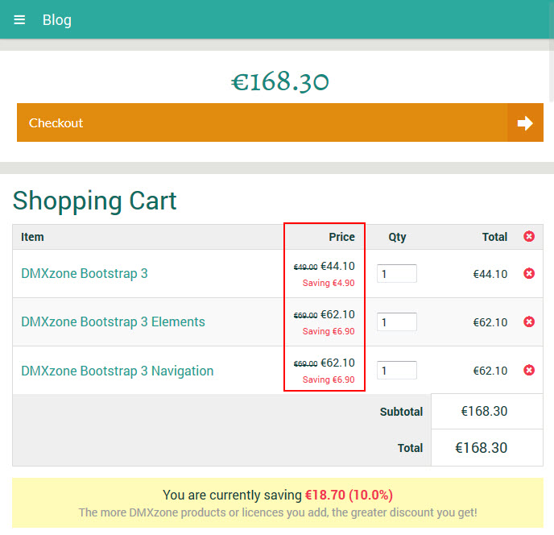Open the hamburger menu icon

[19, 20]
